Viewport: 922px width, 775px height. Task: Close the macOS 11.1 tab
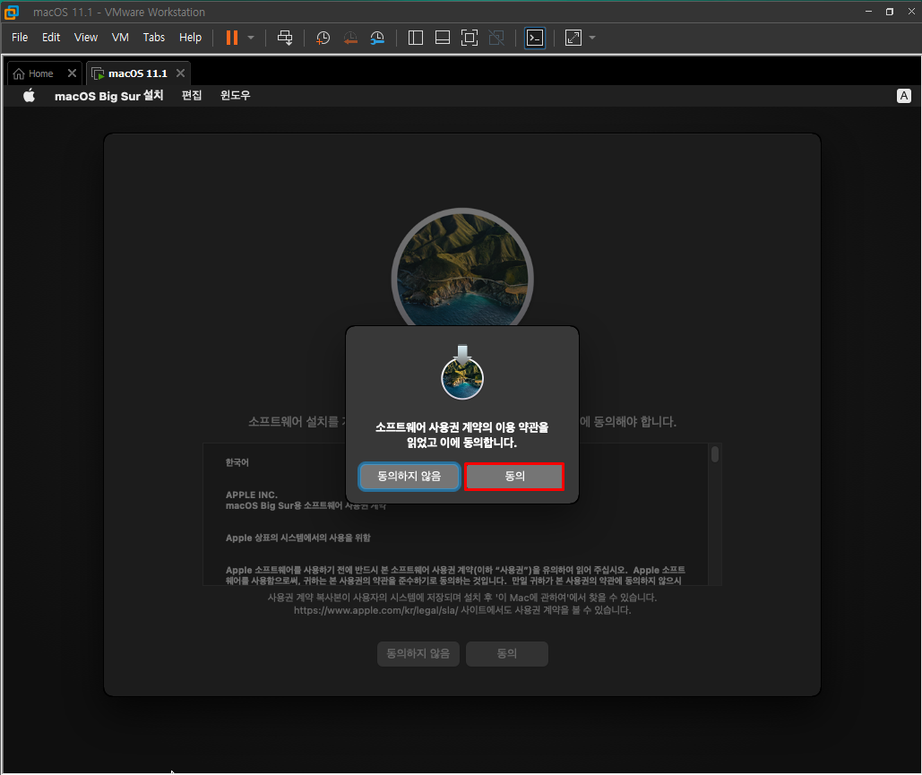coord(180,73)
